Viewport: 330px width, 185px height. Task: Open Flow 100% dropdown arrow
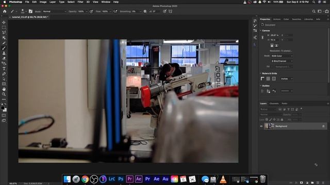[110, 11]
